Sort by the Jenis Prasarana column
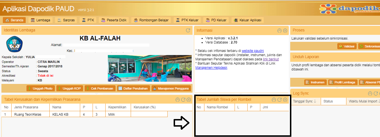The width and height of the screenshot is (380, 137). 30,107
